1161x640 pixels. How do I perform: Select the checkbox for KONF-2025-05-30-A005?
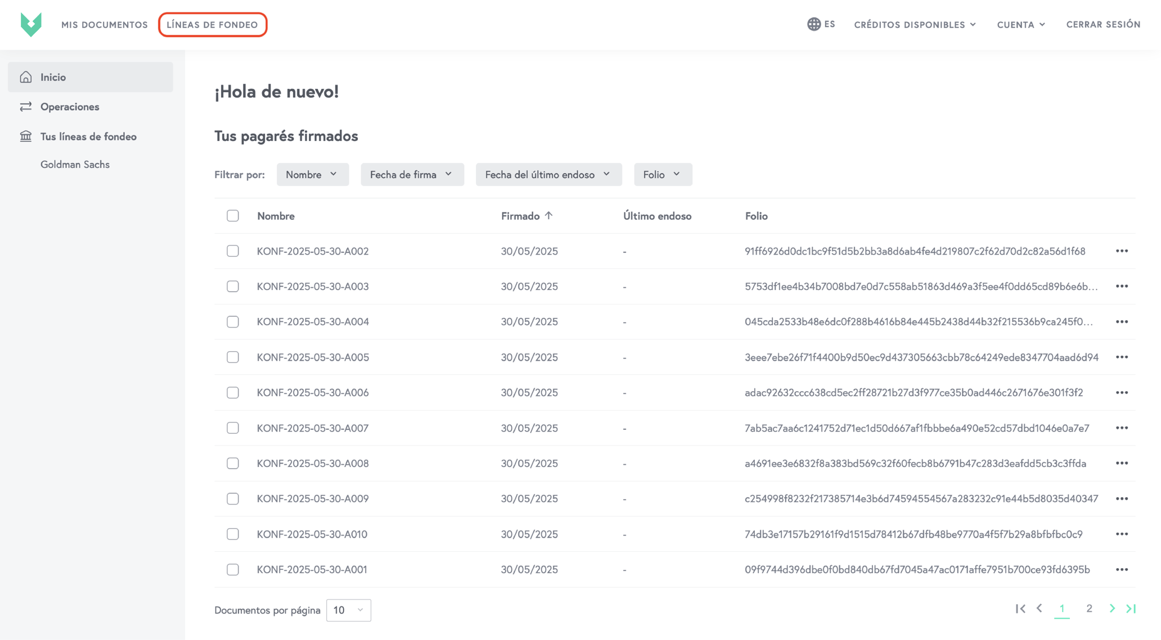click(x=232, y=357)
